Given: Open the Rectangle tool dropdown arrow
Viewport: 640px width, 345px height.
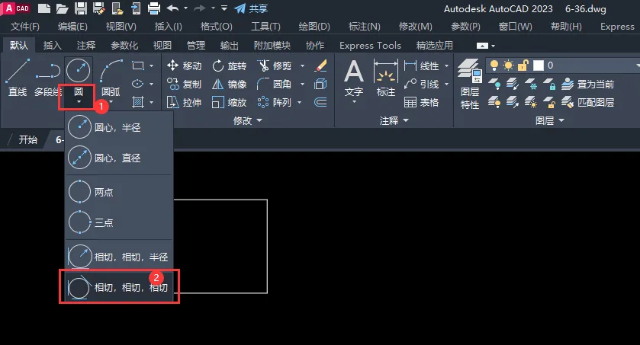Looking at the screenshot, I should click(x=152, y=65).
